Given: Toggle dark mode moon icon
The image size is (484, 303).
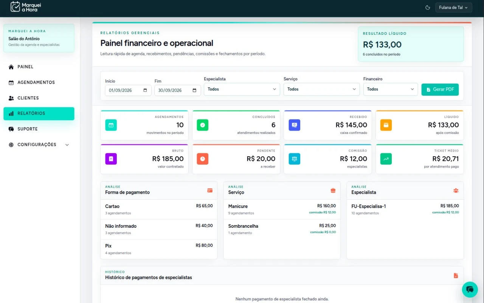Looking at the screenshot, I should 428,8.
